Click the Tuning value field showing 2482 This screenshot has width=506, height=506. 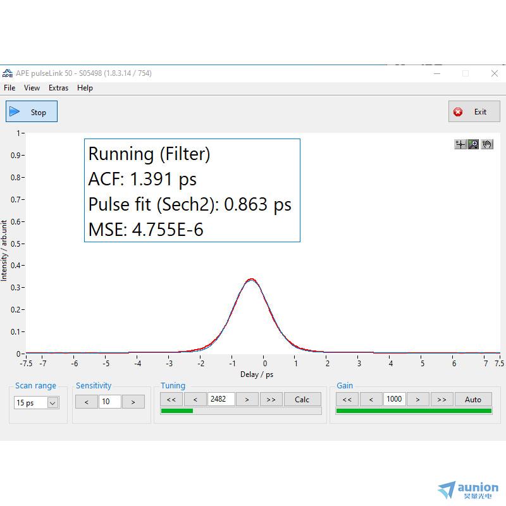[221, 399]
